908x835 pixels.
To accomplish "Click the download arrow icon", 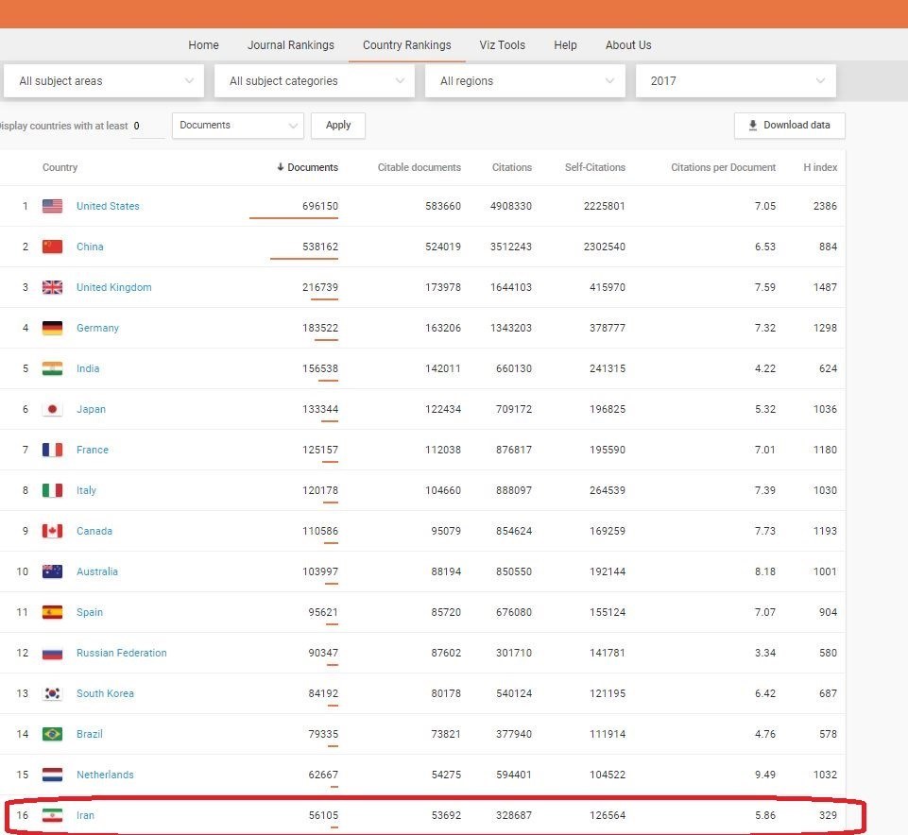I will (752, 126).
